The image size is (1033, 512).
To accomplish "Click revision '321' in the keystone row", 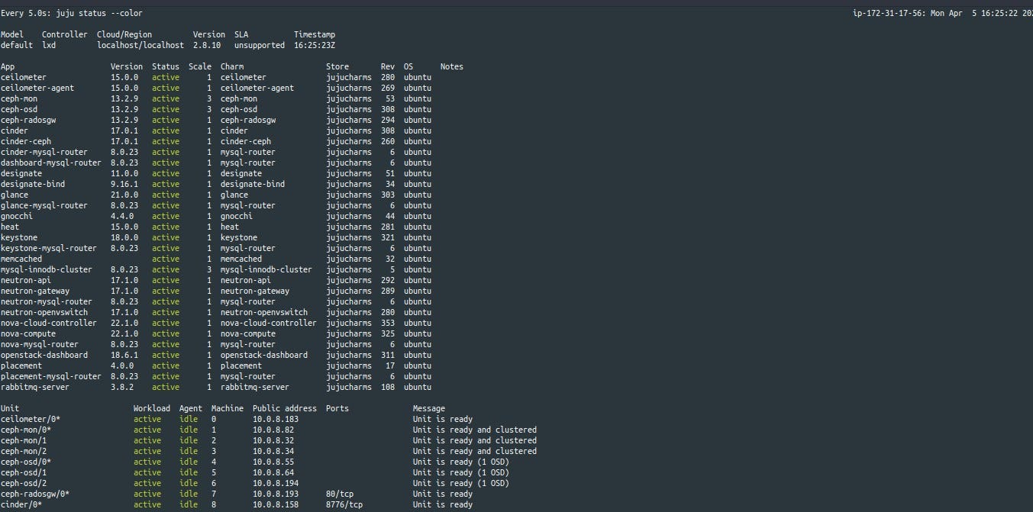I will coord(388,237).
